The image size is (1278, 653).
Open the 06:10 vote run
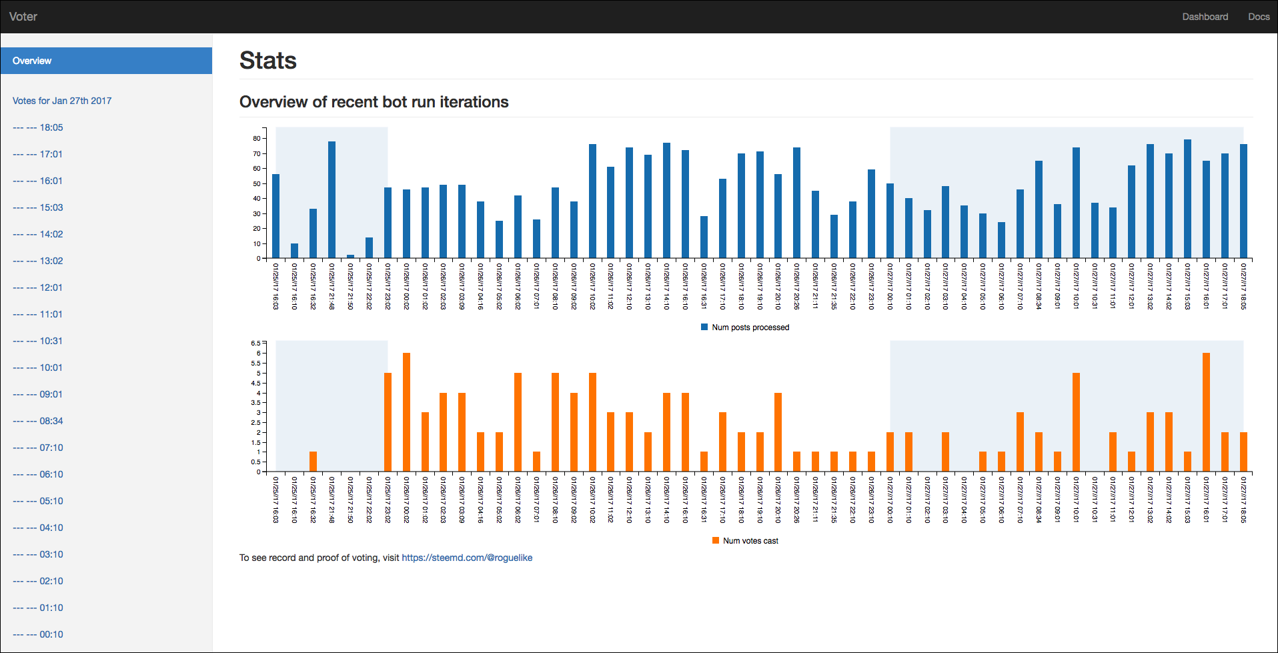(38, 474)
